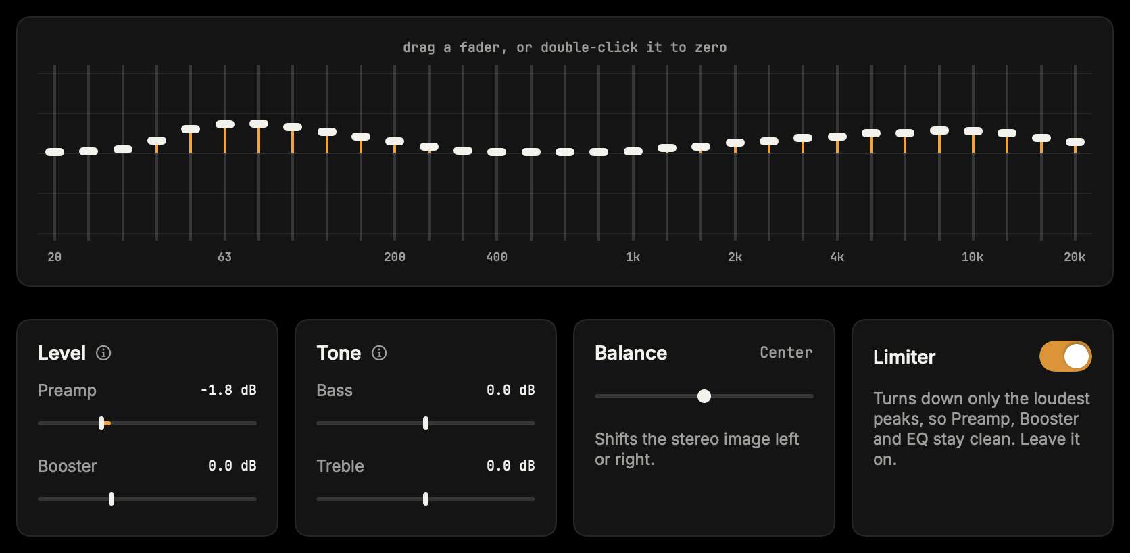
Task: Click the Bass slider handle
Action: (x=426, y=423)
